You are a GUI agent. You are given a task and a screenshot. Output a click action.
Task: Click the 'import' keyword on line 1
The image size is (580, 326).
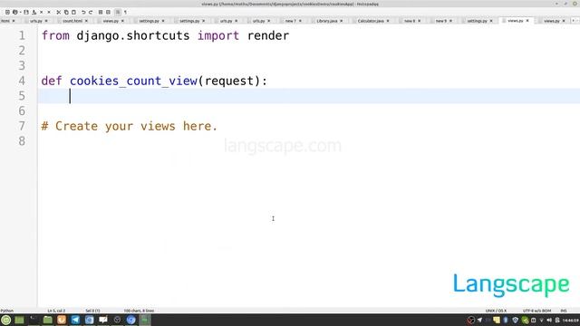click(x=218, y=36)
